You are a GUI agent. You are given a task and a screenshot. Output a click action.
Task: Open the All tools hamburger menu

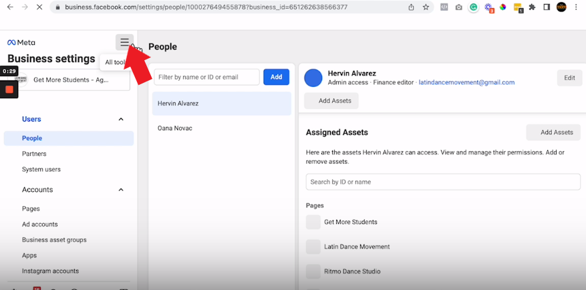(124, 42)
